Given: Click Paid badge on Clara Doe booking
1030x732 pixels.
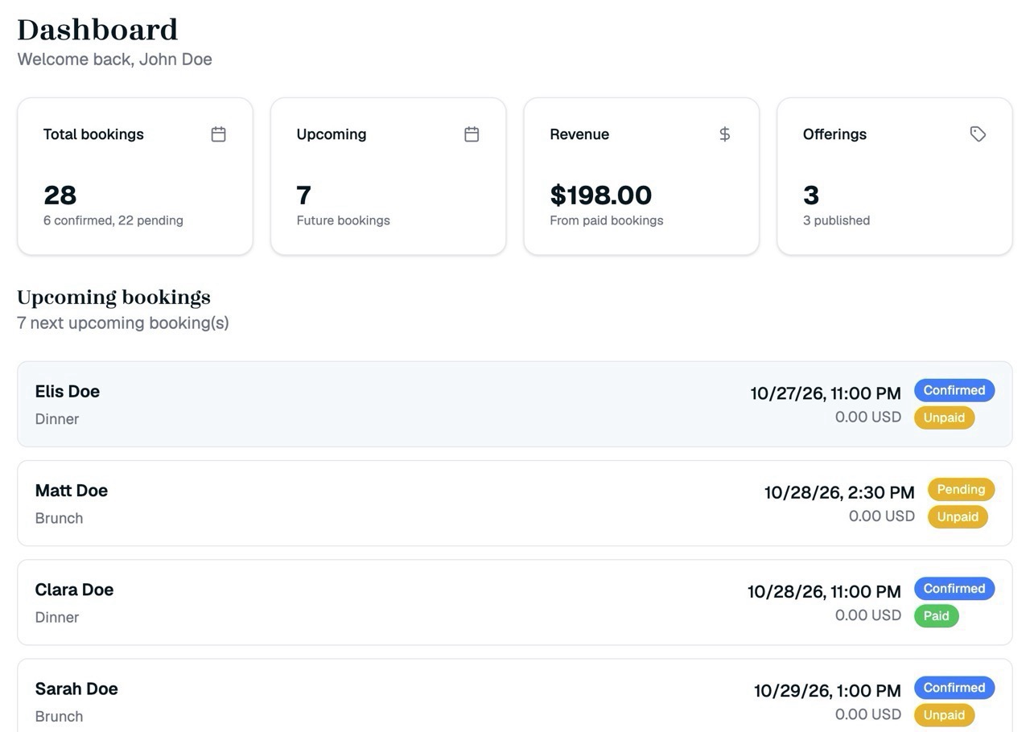Looking at the screenshot, I should [x=937, y=615].
